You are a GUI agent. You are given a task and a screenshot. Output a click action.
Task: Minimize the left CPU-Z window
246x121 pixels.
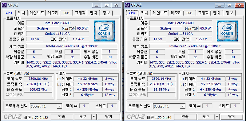pyautogui.click(x=97, y=5)
